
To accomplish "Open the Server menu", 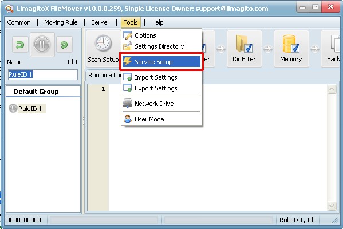I will [x=100, y=22].
